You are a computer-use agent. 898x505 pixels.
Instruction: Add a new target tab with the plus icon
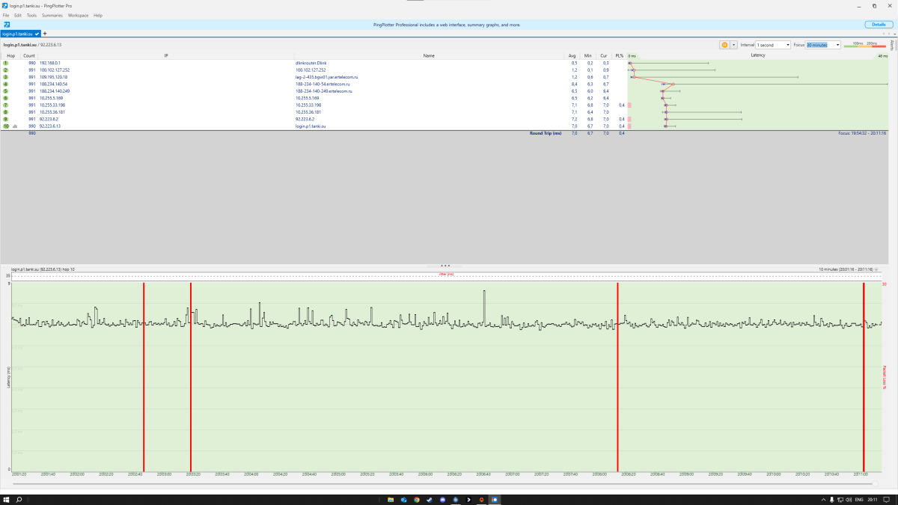45,34
